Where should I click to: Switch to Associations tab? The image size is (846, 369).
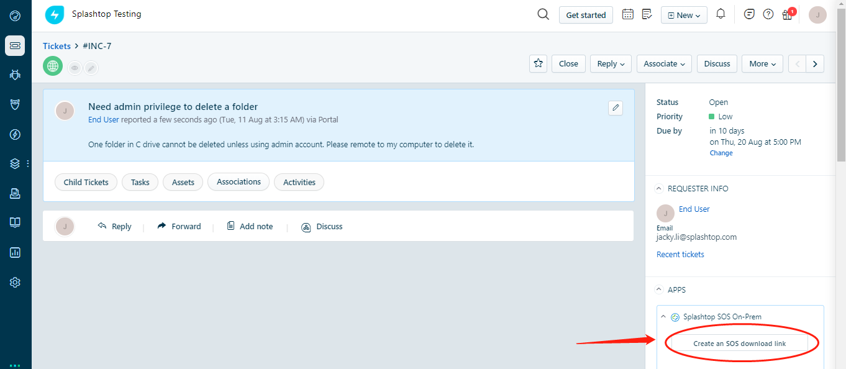click(239, 181)
